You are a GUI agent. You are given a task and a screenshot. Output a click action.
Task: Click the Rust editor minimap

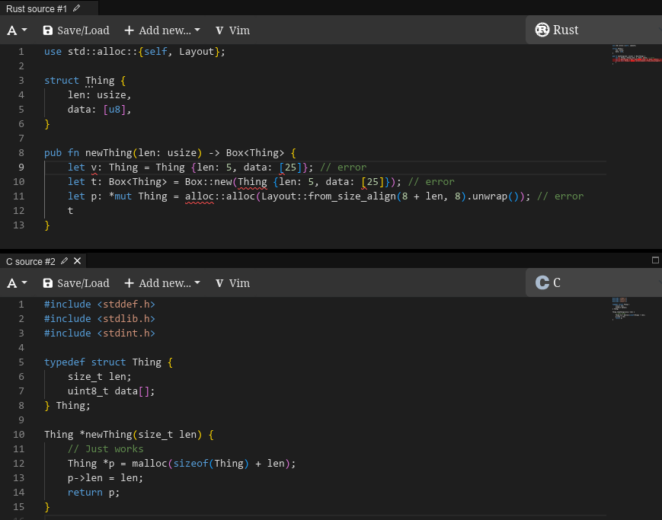coord(634,55)
